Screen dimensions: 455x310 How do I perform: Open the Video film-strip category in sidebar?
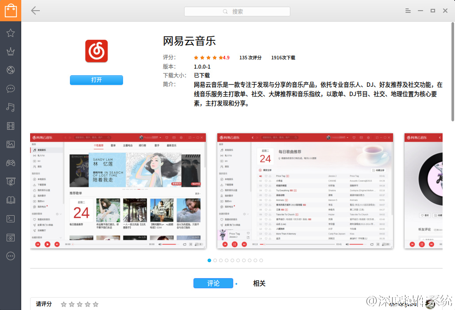[x=11, y=126]
